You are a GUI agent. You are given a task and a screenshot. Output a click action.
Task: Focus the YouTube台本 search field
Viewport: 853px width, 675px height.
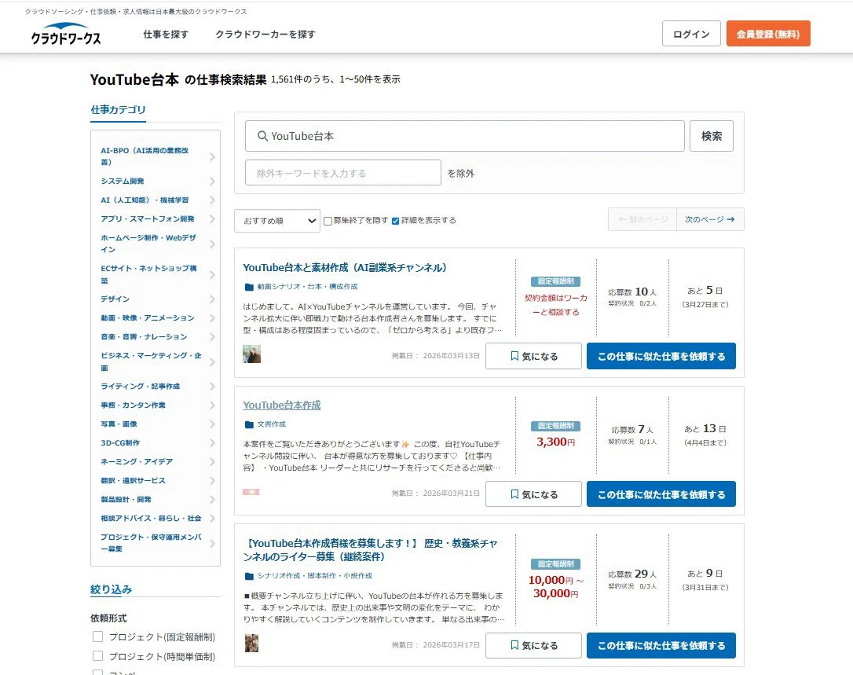(x=464, y=136)
